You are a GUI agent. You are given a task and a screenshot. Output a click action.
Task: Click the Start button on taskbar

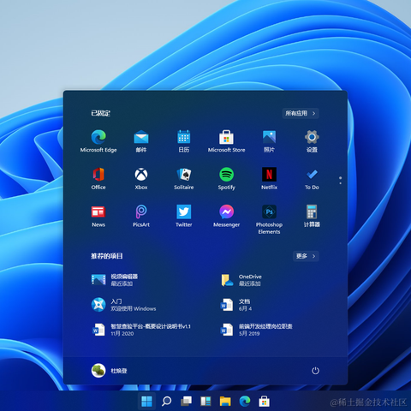coord(146,402)
